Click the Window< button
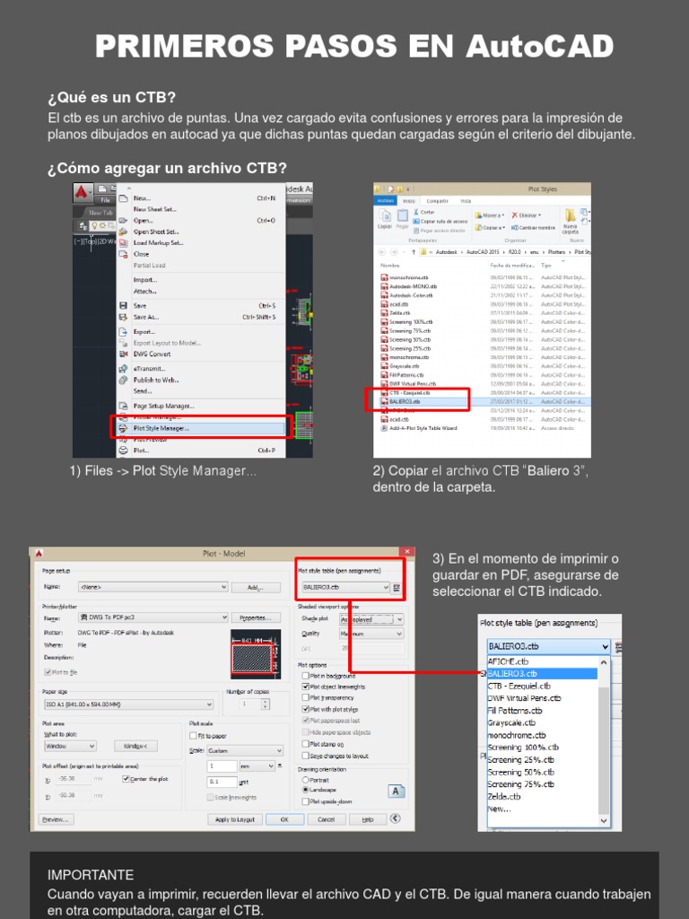 click(135, 746)
